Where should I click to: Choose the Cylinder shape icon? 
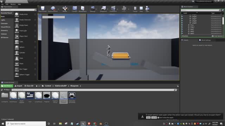pyautogui.click(x=17, y=53)
